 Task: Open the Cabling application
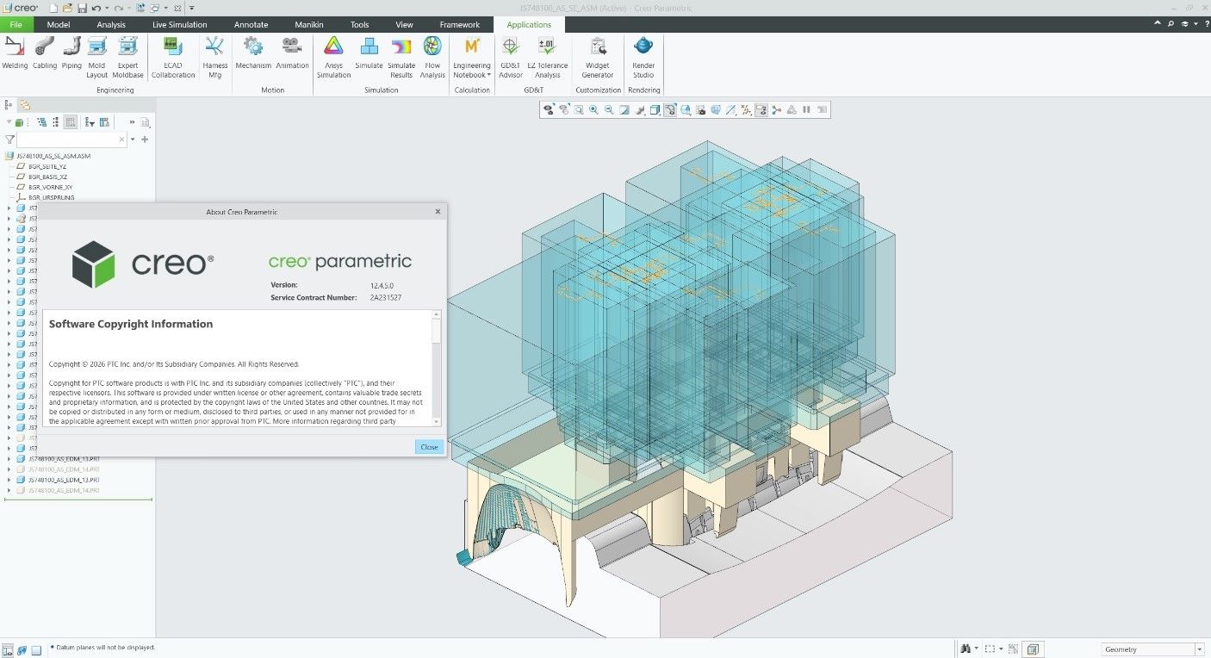tap(45, 53)
